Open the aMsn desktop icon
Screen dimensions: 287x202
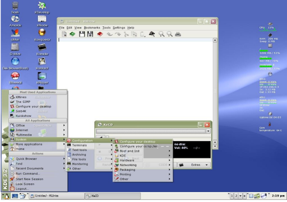click(15, 35)
